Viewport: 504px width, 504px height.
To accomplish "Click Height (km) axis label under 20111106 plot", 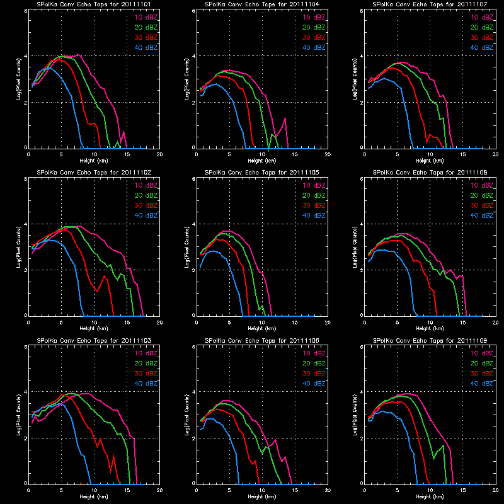I will (262, 496).
